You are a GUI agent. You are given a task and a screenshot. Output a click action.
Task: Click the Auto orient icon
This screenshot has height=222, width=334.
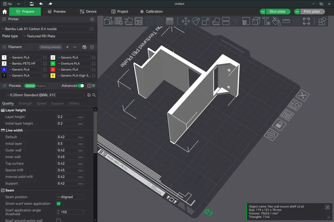coord(129,21)
